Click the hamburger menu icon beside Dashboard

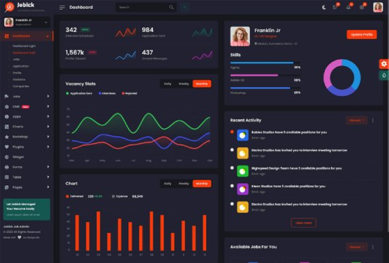pyautogui.click(x=62, y=7)
